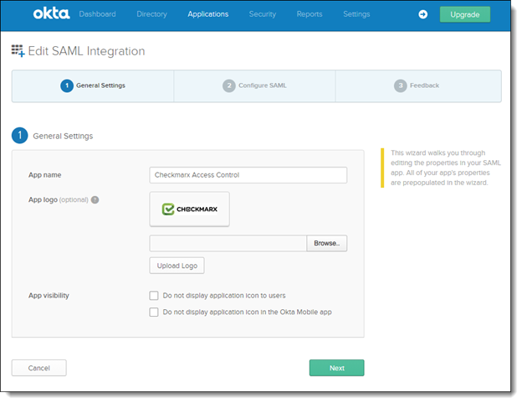Screen dimensions: 522x403
Task: Check Do not display icon in Okta Mobile app
Action: click(154, 312)
